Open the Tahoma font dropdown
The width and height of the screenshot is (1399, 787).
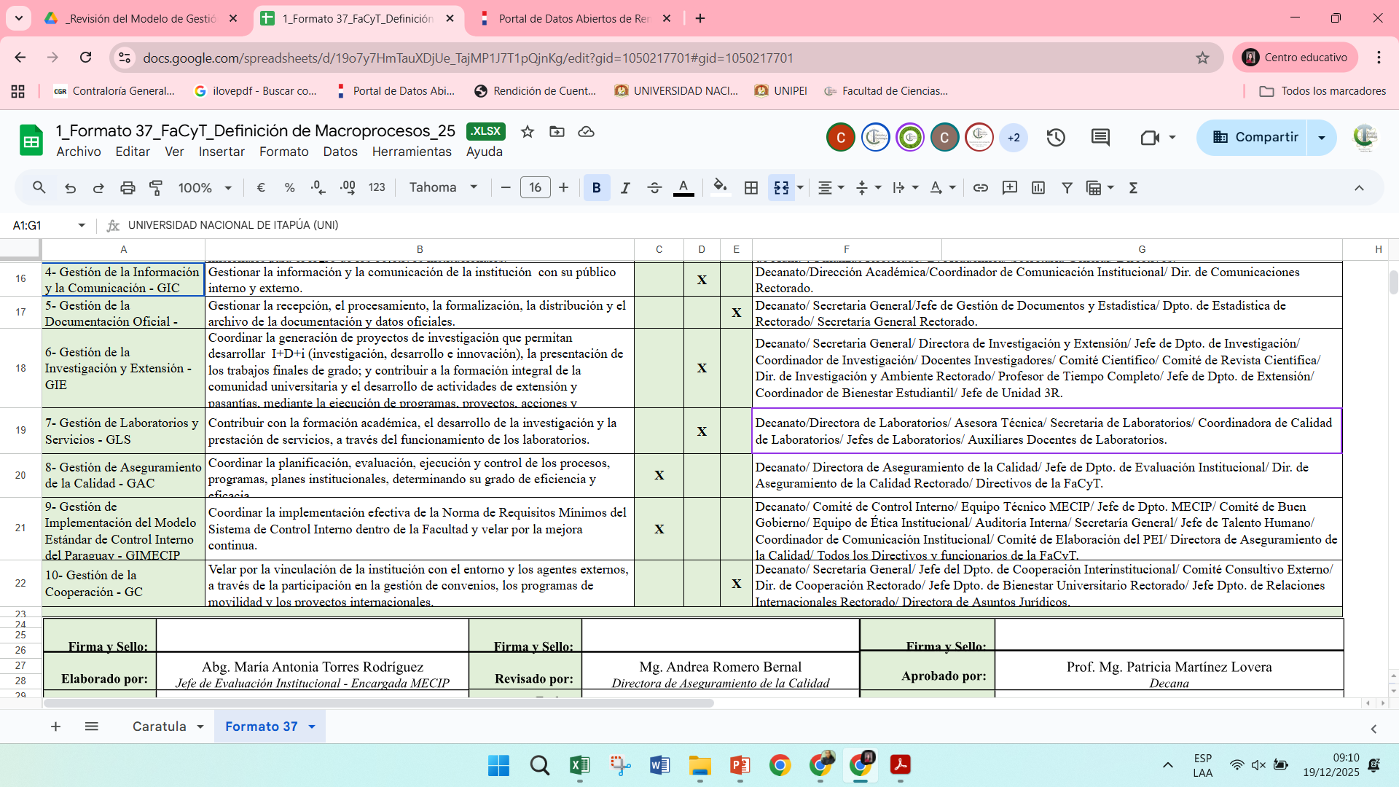click(443, 188)
